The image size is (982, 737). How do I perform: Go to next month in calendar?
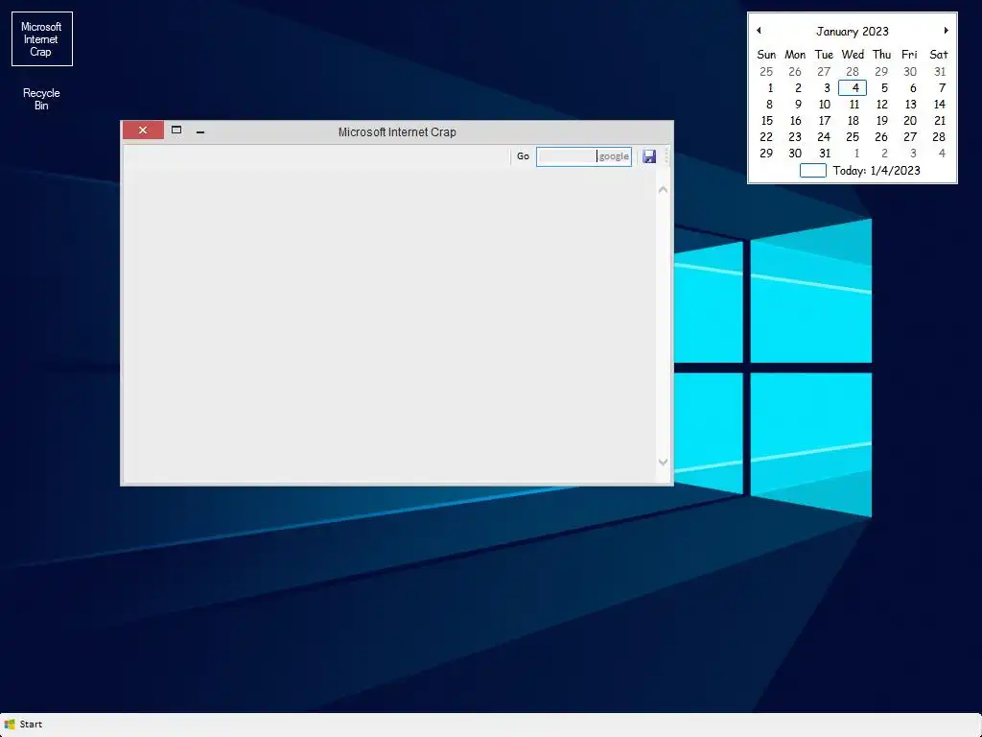pyautogui.click(x=946, y=30)
